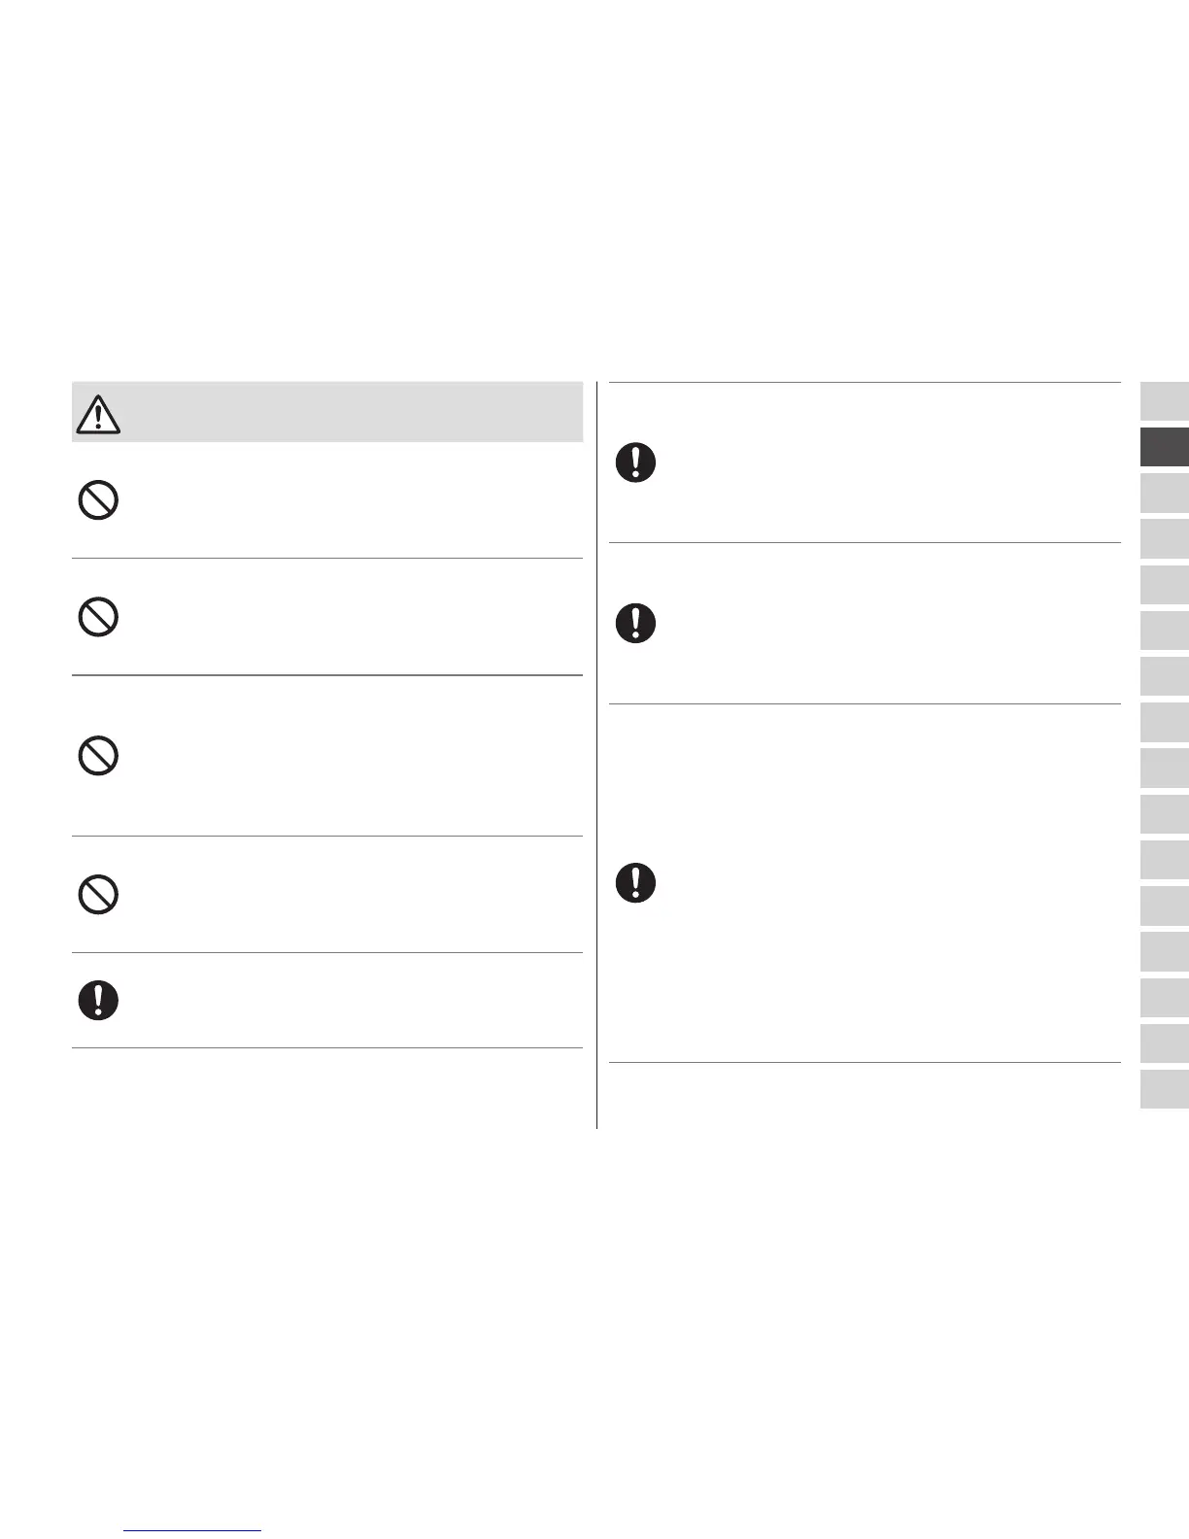Select the fourth side tab from top
1189x1539 pixels.
[1164, 538]
